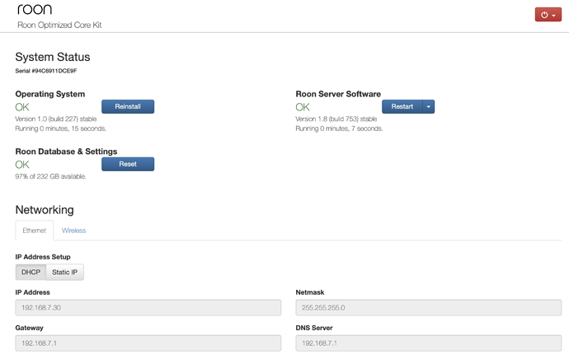Image resolution: width=569 pixels, height=359 pixels.
Task: Click the IP Address field 192.168.7.30
Action: click(x=148, y=308)
